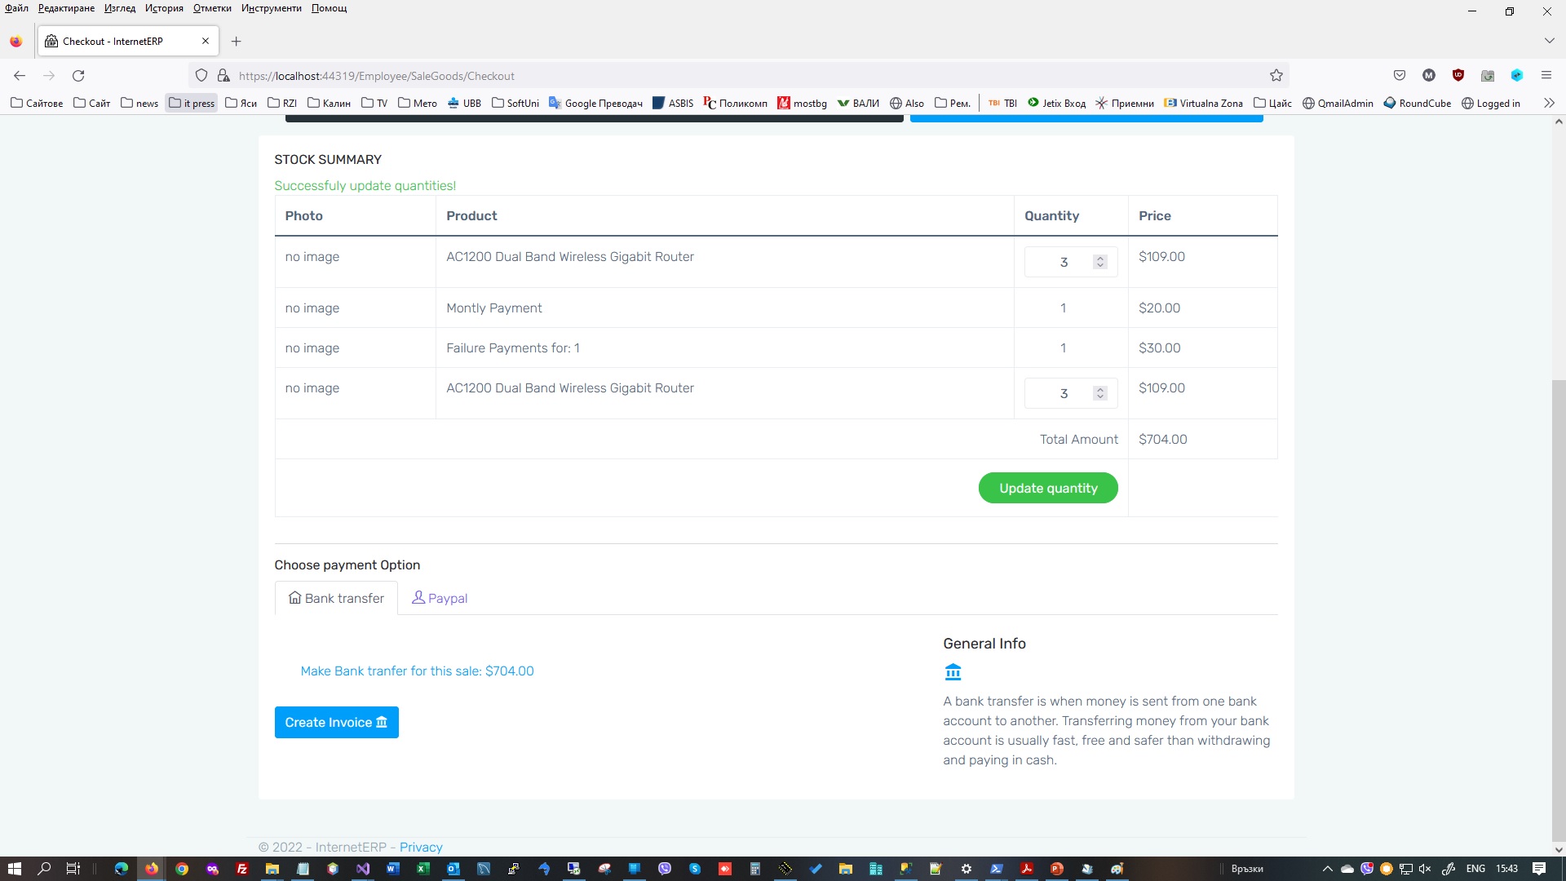Click the Save to Pocket icon
This screenshot has width=1566, height=881.
click(1400, 76)
